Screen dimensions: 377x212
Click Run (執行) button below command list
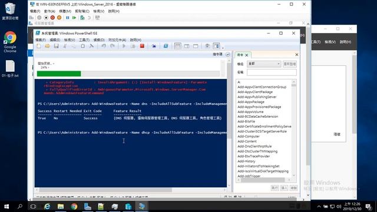point(275,188)
